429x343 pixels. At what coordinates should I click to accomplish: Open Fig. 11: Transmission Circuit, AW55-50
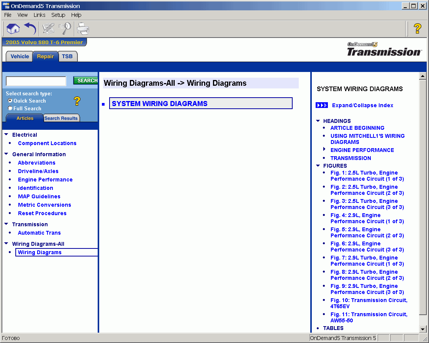coord(368,317)
